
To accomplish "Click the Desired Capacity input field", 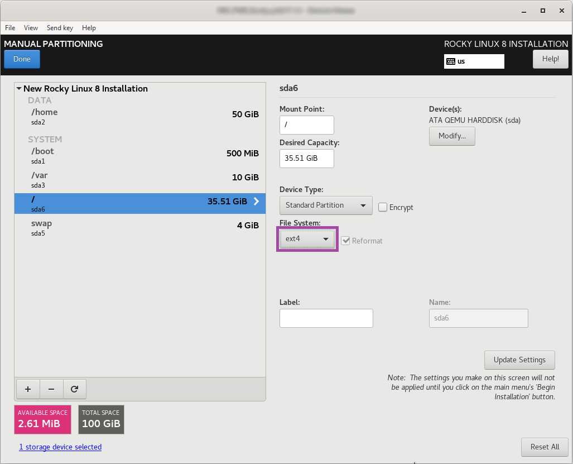I will click(x=307, y=159).
